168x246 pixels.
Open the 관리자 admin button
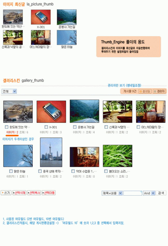coord(159,91)
